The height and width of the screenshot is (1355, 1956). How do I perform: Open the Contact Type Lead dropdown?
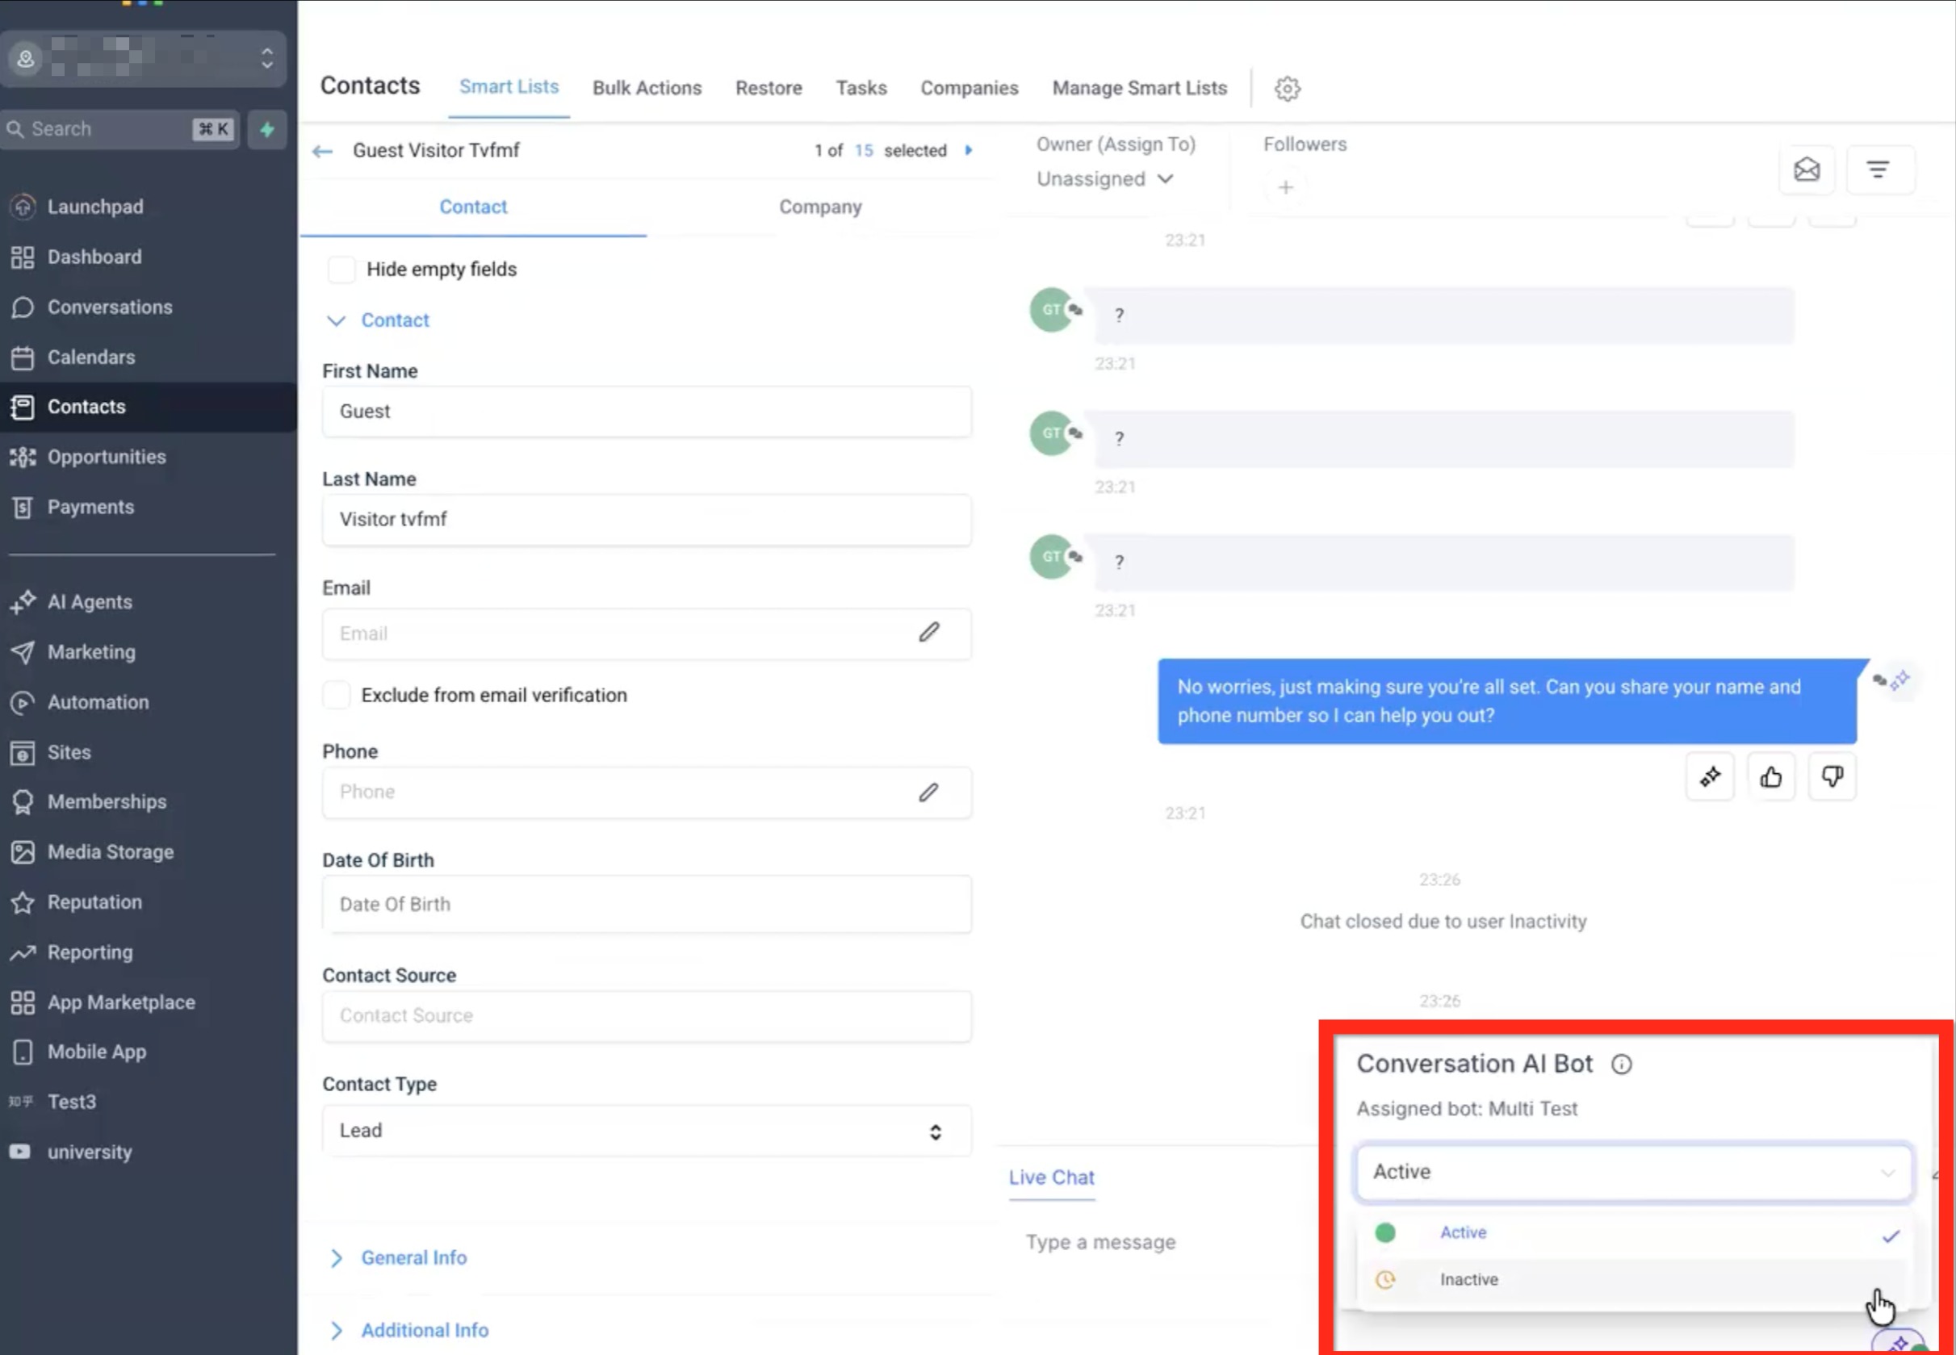[647, 1130]
